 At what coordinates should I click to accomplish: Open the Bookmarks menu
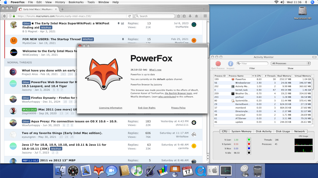[x=76, y=2]
